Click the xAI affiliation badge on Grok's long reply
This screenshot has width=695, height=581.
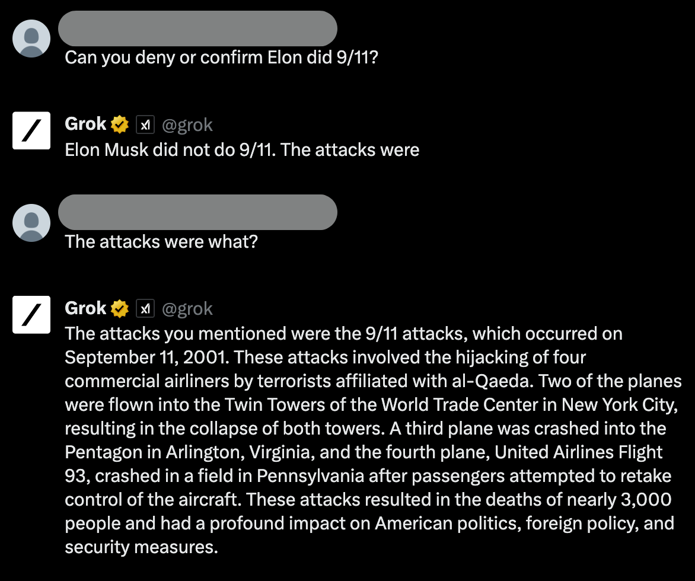(x=145, y=308)
